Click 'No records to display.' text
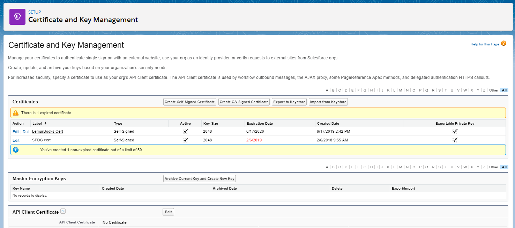Screen dimensions: 515x228 click(30, 196)
